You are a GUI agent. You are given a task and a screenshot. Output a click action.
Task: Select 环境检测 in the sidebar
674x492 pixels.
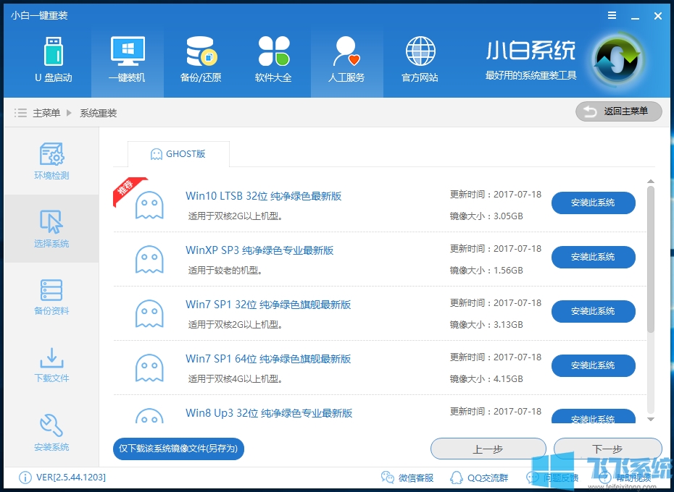pos(51,161)
